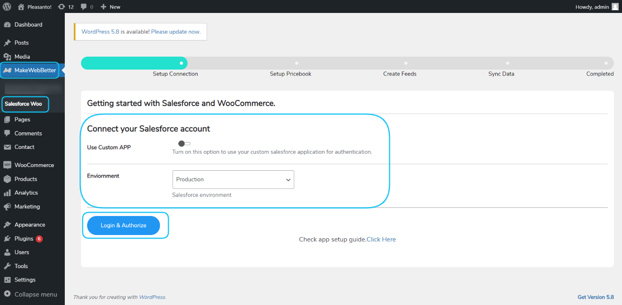Click the plus New icon

click(103, 7)
